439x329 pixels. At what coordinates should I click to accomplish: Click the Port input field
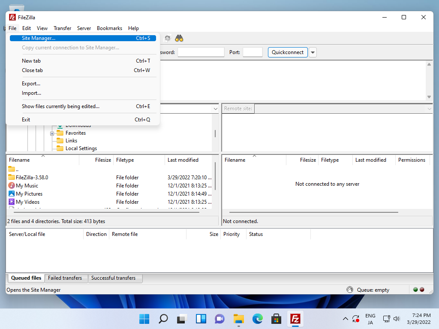[253, 52]
